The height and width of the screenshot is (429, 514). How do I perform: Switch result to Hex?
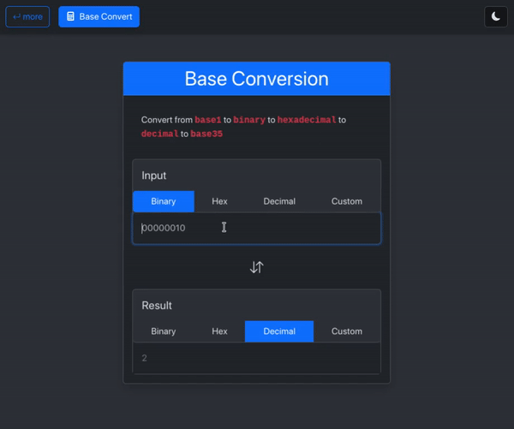pos(219,331)
